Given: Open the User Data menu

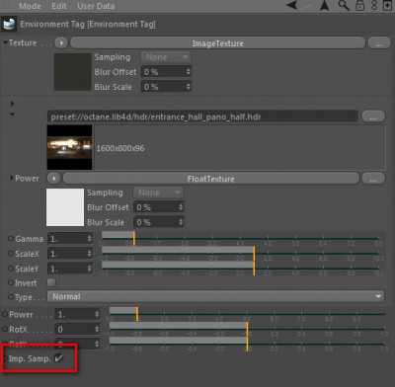Looking at the screenshot, I should click(x=96, y=6).
